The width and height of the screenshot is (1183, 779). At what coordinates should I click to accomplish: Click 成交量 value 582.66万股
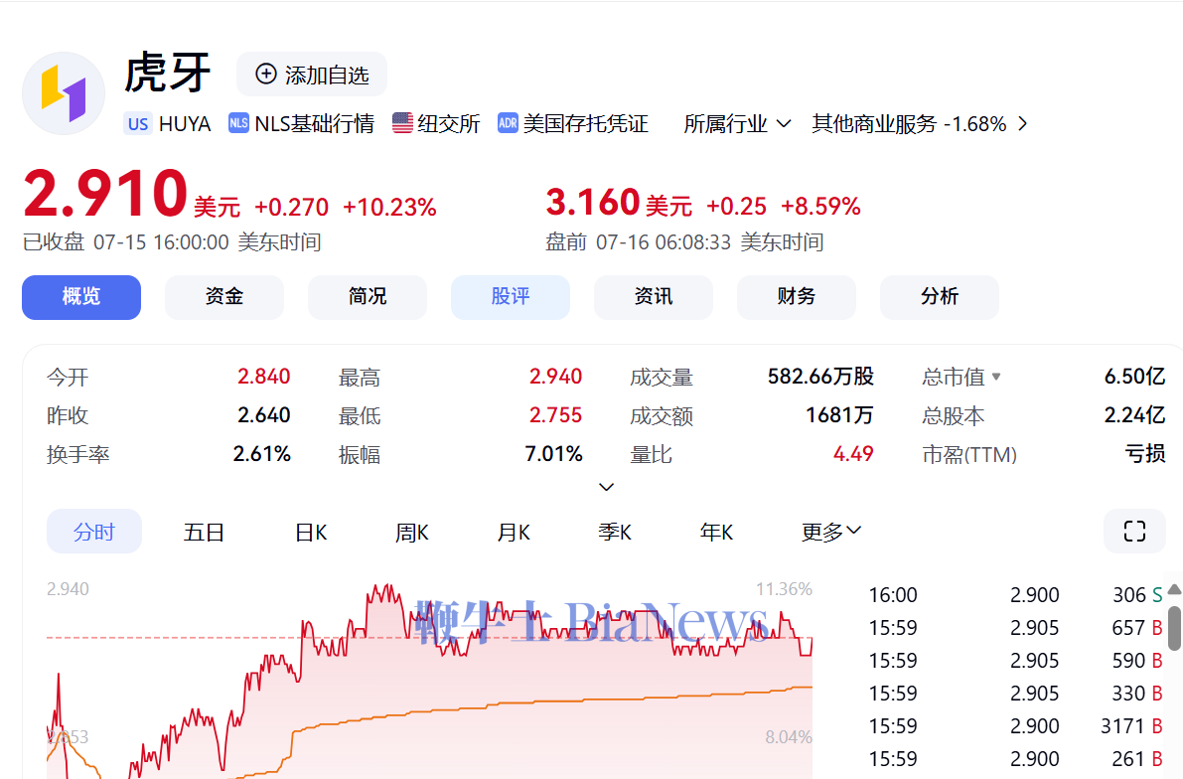coord(820,376)
